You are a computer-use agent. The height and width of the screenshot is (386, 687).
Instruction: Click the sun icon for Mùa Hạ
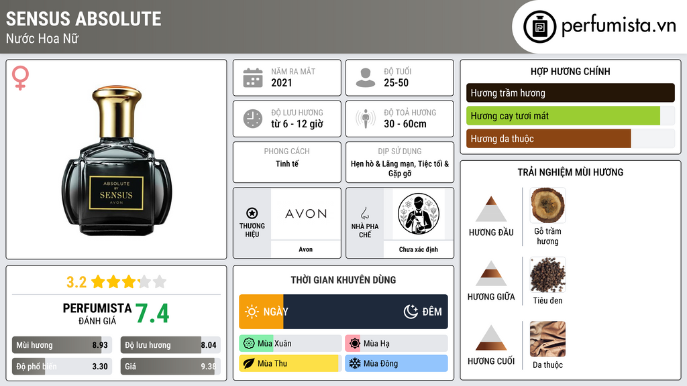pyautogui.click(x=355, y=344)
